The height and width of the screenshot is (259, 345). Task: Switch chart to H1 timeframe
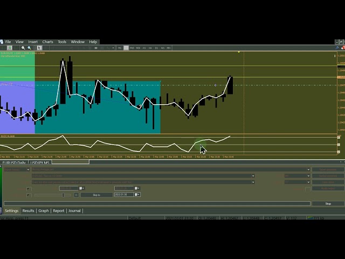click(144, 48)
